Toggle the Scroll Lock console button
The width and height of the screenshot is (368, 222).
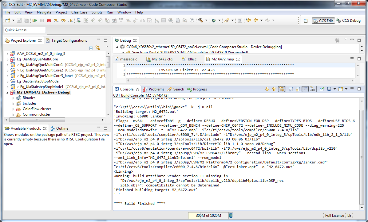[298, 89]
